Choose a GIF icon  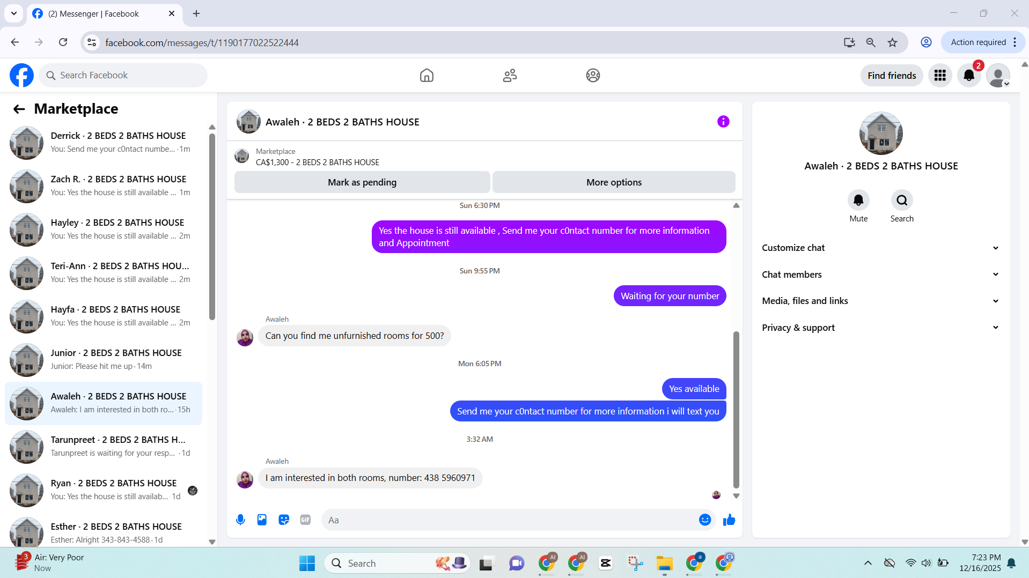305,520
